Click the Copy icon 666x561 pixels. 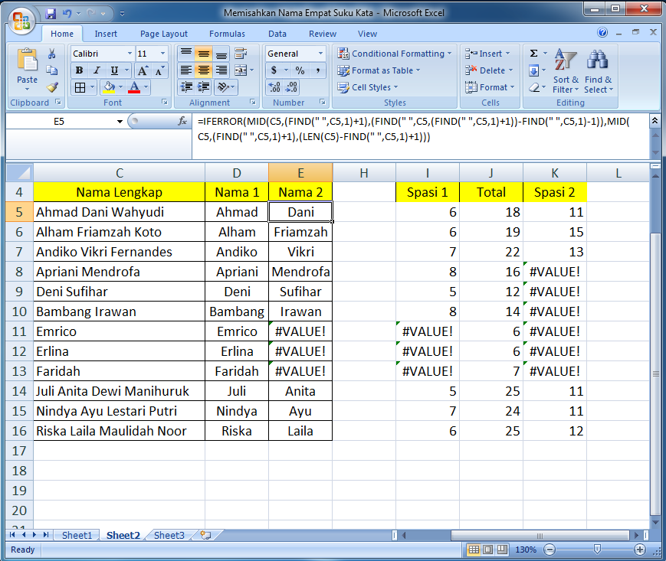(x=52, y=70)
